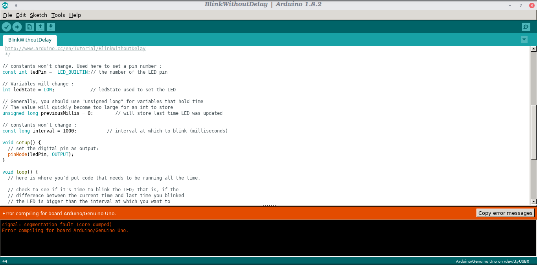Click the editor scrollbar down arrow
The height and width of the screenshot is (265, 537).
pos(533,201)
